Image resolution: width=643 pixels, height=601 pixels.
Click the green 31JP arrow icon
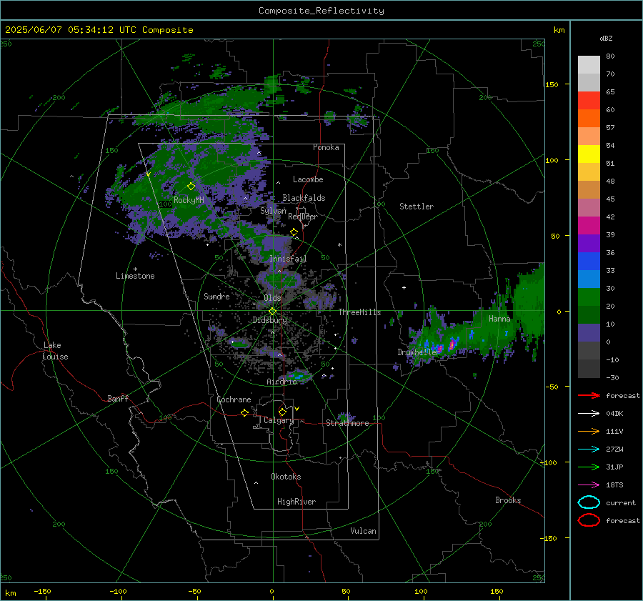(x=589, y=467)
